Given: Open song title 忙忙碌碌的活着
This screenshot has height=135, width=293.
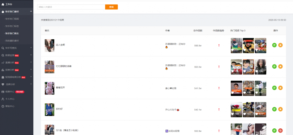Looking at the screenshot, I should (64, 66).
